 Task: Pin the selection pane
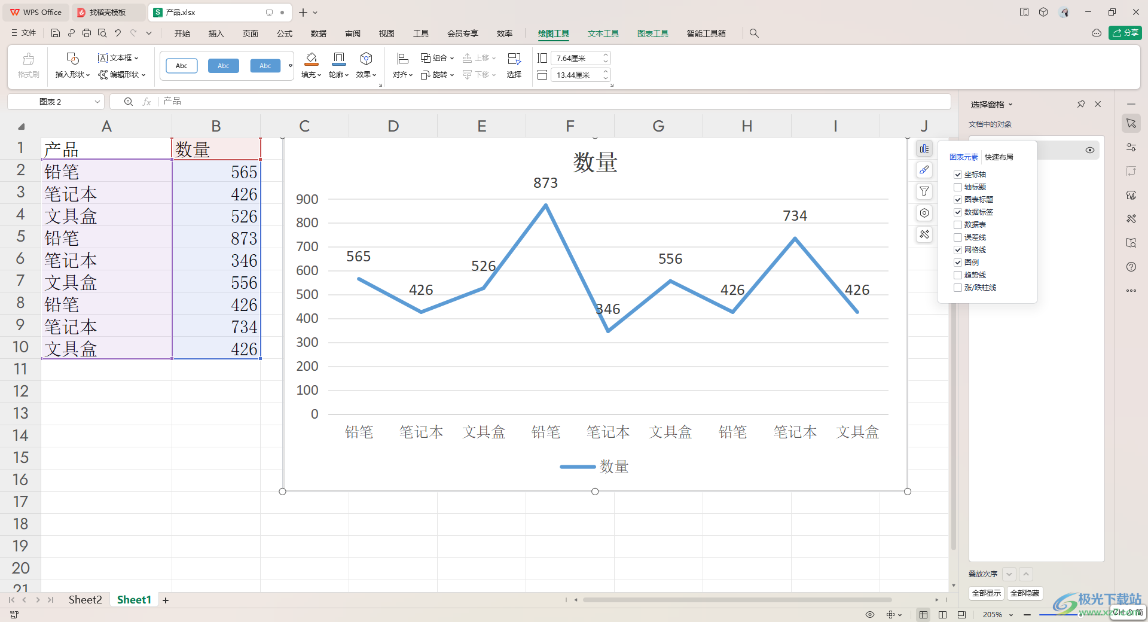click(1081, 104)
